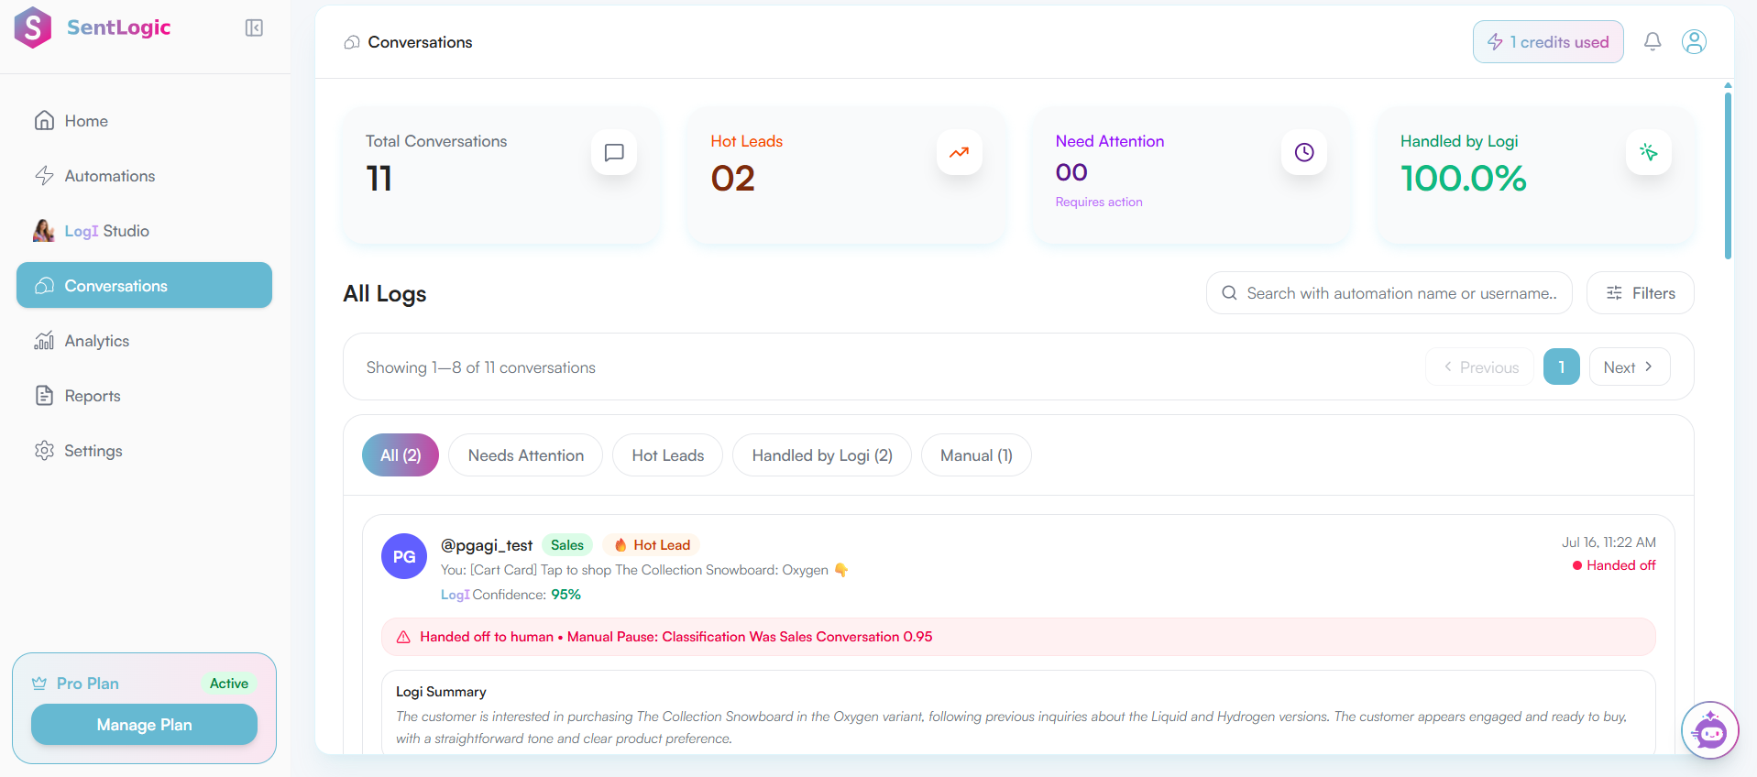Click the Manage Plan button
1757x777 pixels.
point(144,725)
